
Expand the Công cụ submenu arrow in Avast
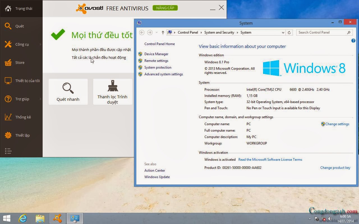coord(40,44)
